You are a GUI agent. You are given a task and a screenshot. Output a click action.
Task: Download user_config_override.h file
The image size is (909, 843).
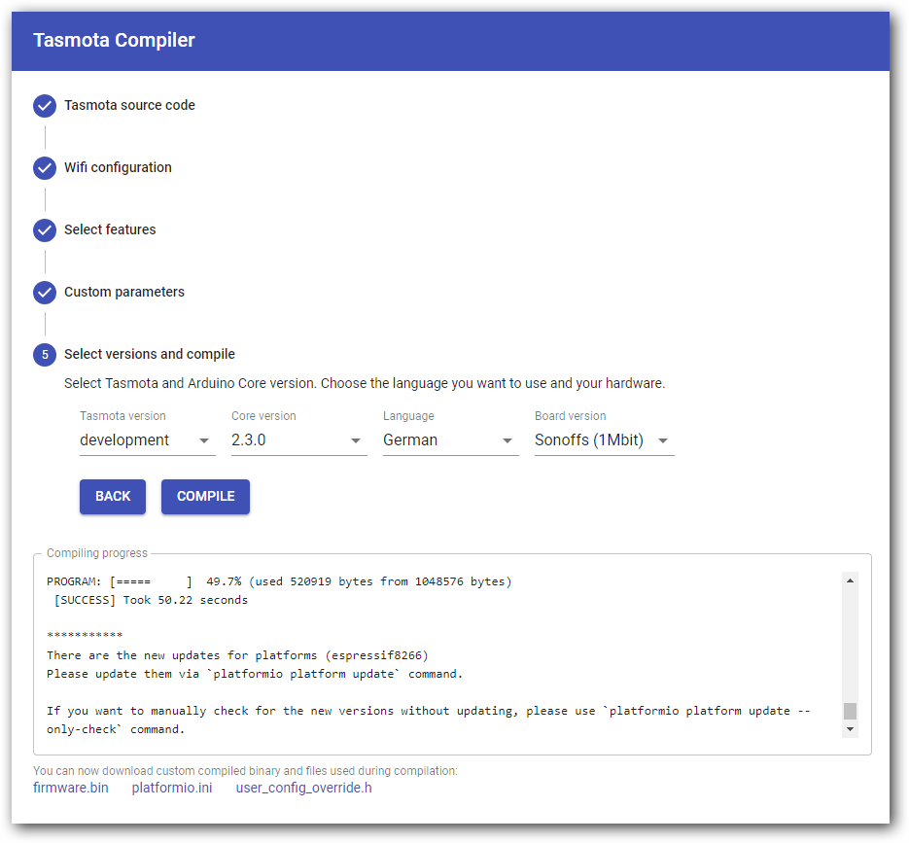coord(303,788)
